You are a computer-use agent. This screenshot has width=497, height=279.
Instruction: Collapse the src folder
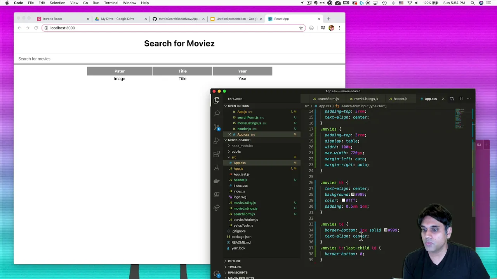(234, 157)
